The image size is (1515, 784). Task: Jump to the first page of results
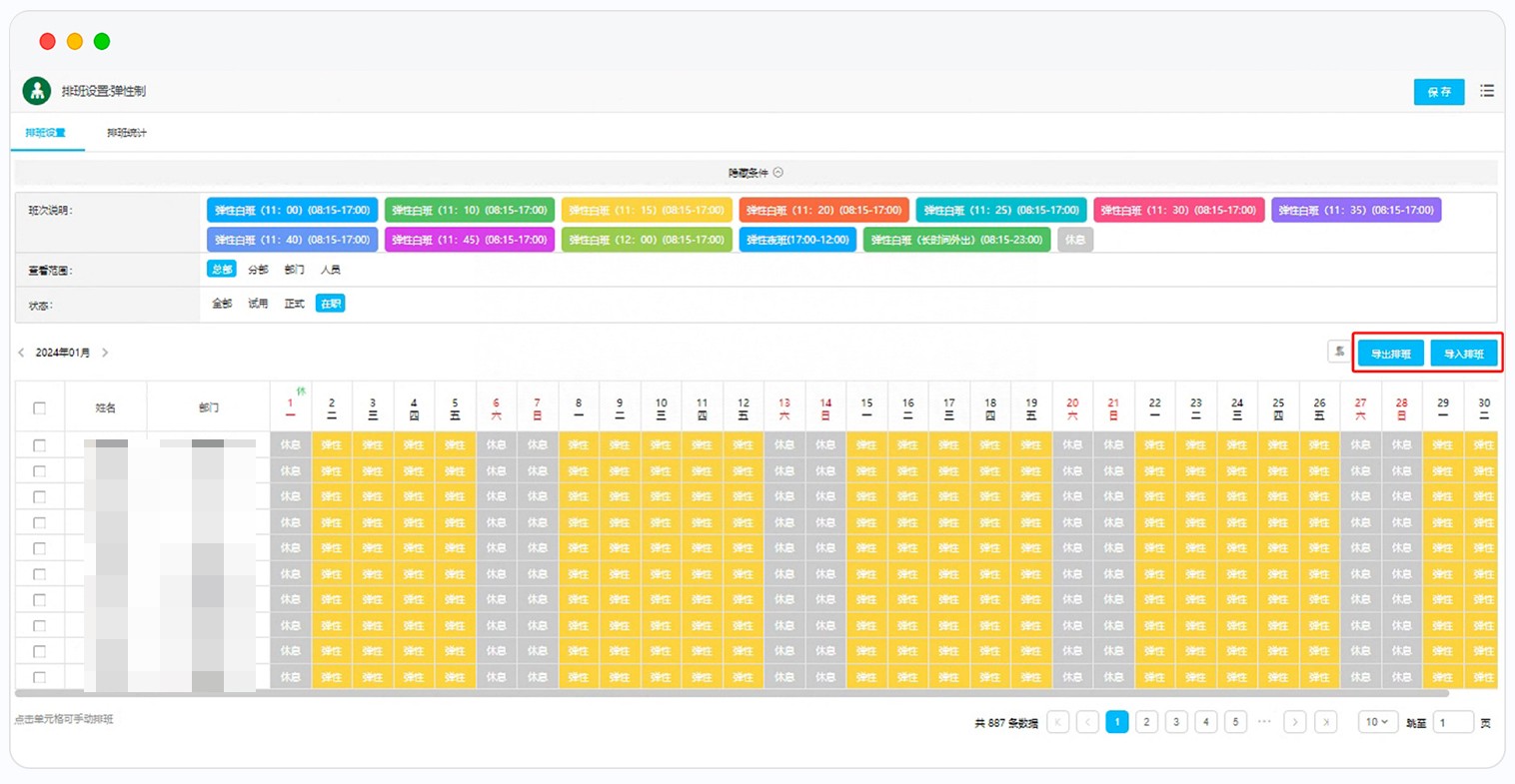click(x=1058, y=722)
